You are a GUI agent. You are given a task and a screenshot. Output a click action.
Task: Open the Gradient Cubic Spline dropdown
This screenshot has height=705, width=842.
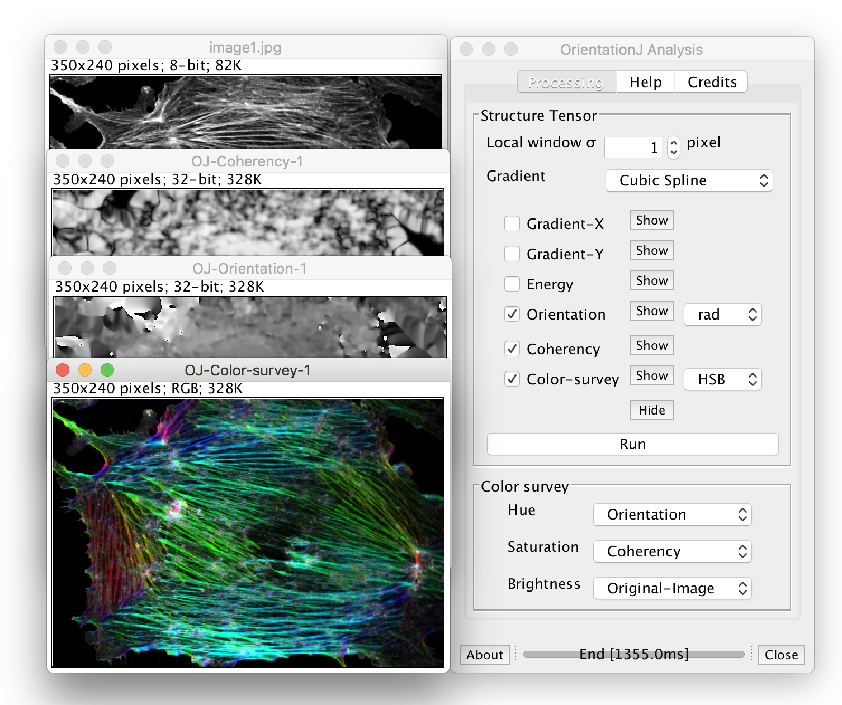click(689, 180)
